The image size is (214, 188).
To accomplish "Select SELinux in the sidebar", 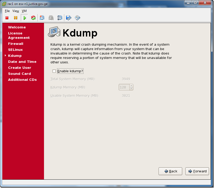I will (x=15, y=50).
